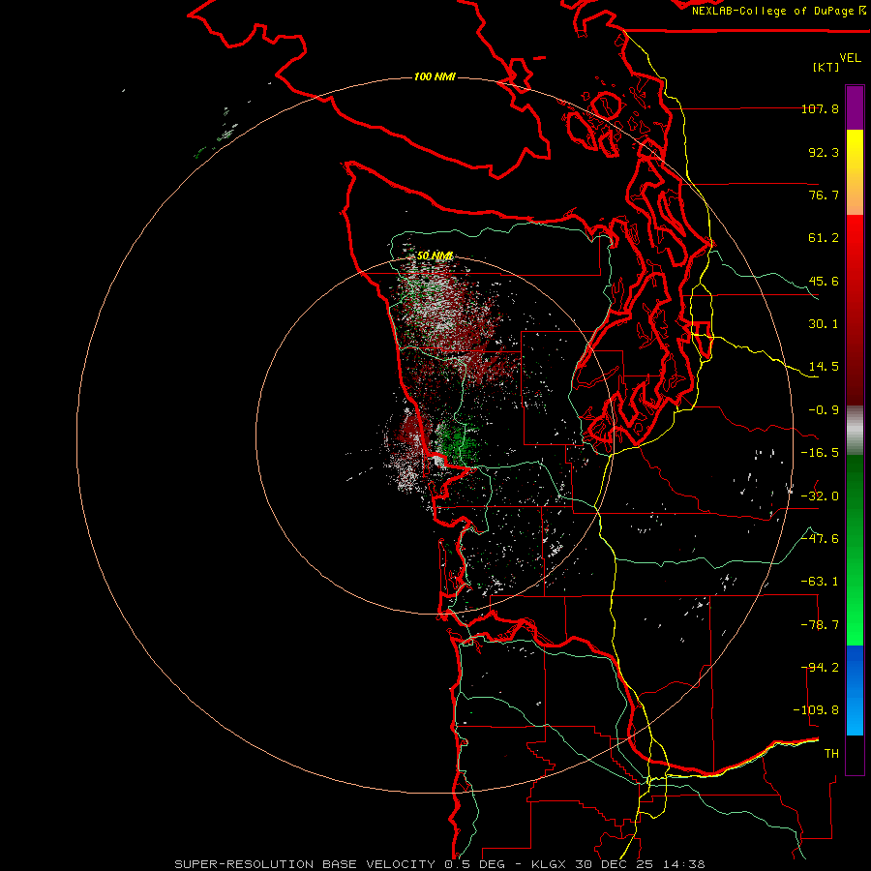Click the green segment of the color bar

pyautogui.click(x=855, y=550)
